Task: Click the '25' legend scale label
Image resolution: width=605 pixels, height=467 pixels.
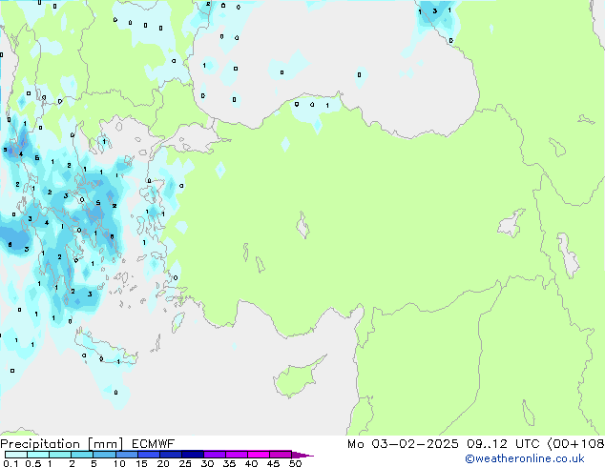Action: (x=185, y=463)
